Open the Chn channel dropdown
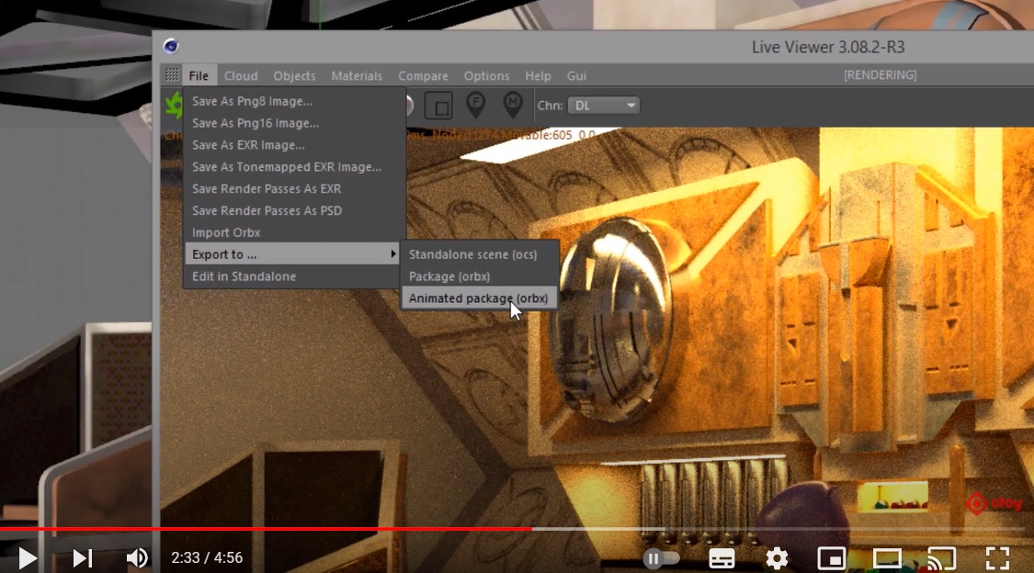The image size is (1034, 573). coord(603,106)
